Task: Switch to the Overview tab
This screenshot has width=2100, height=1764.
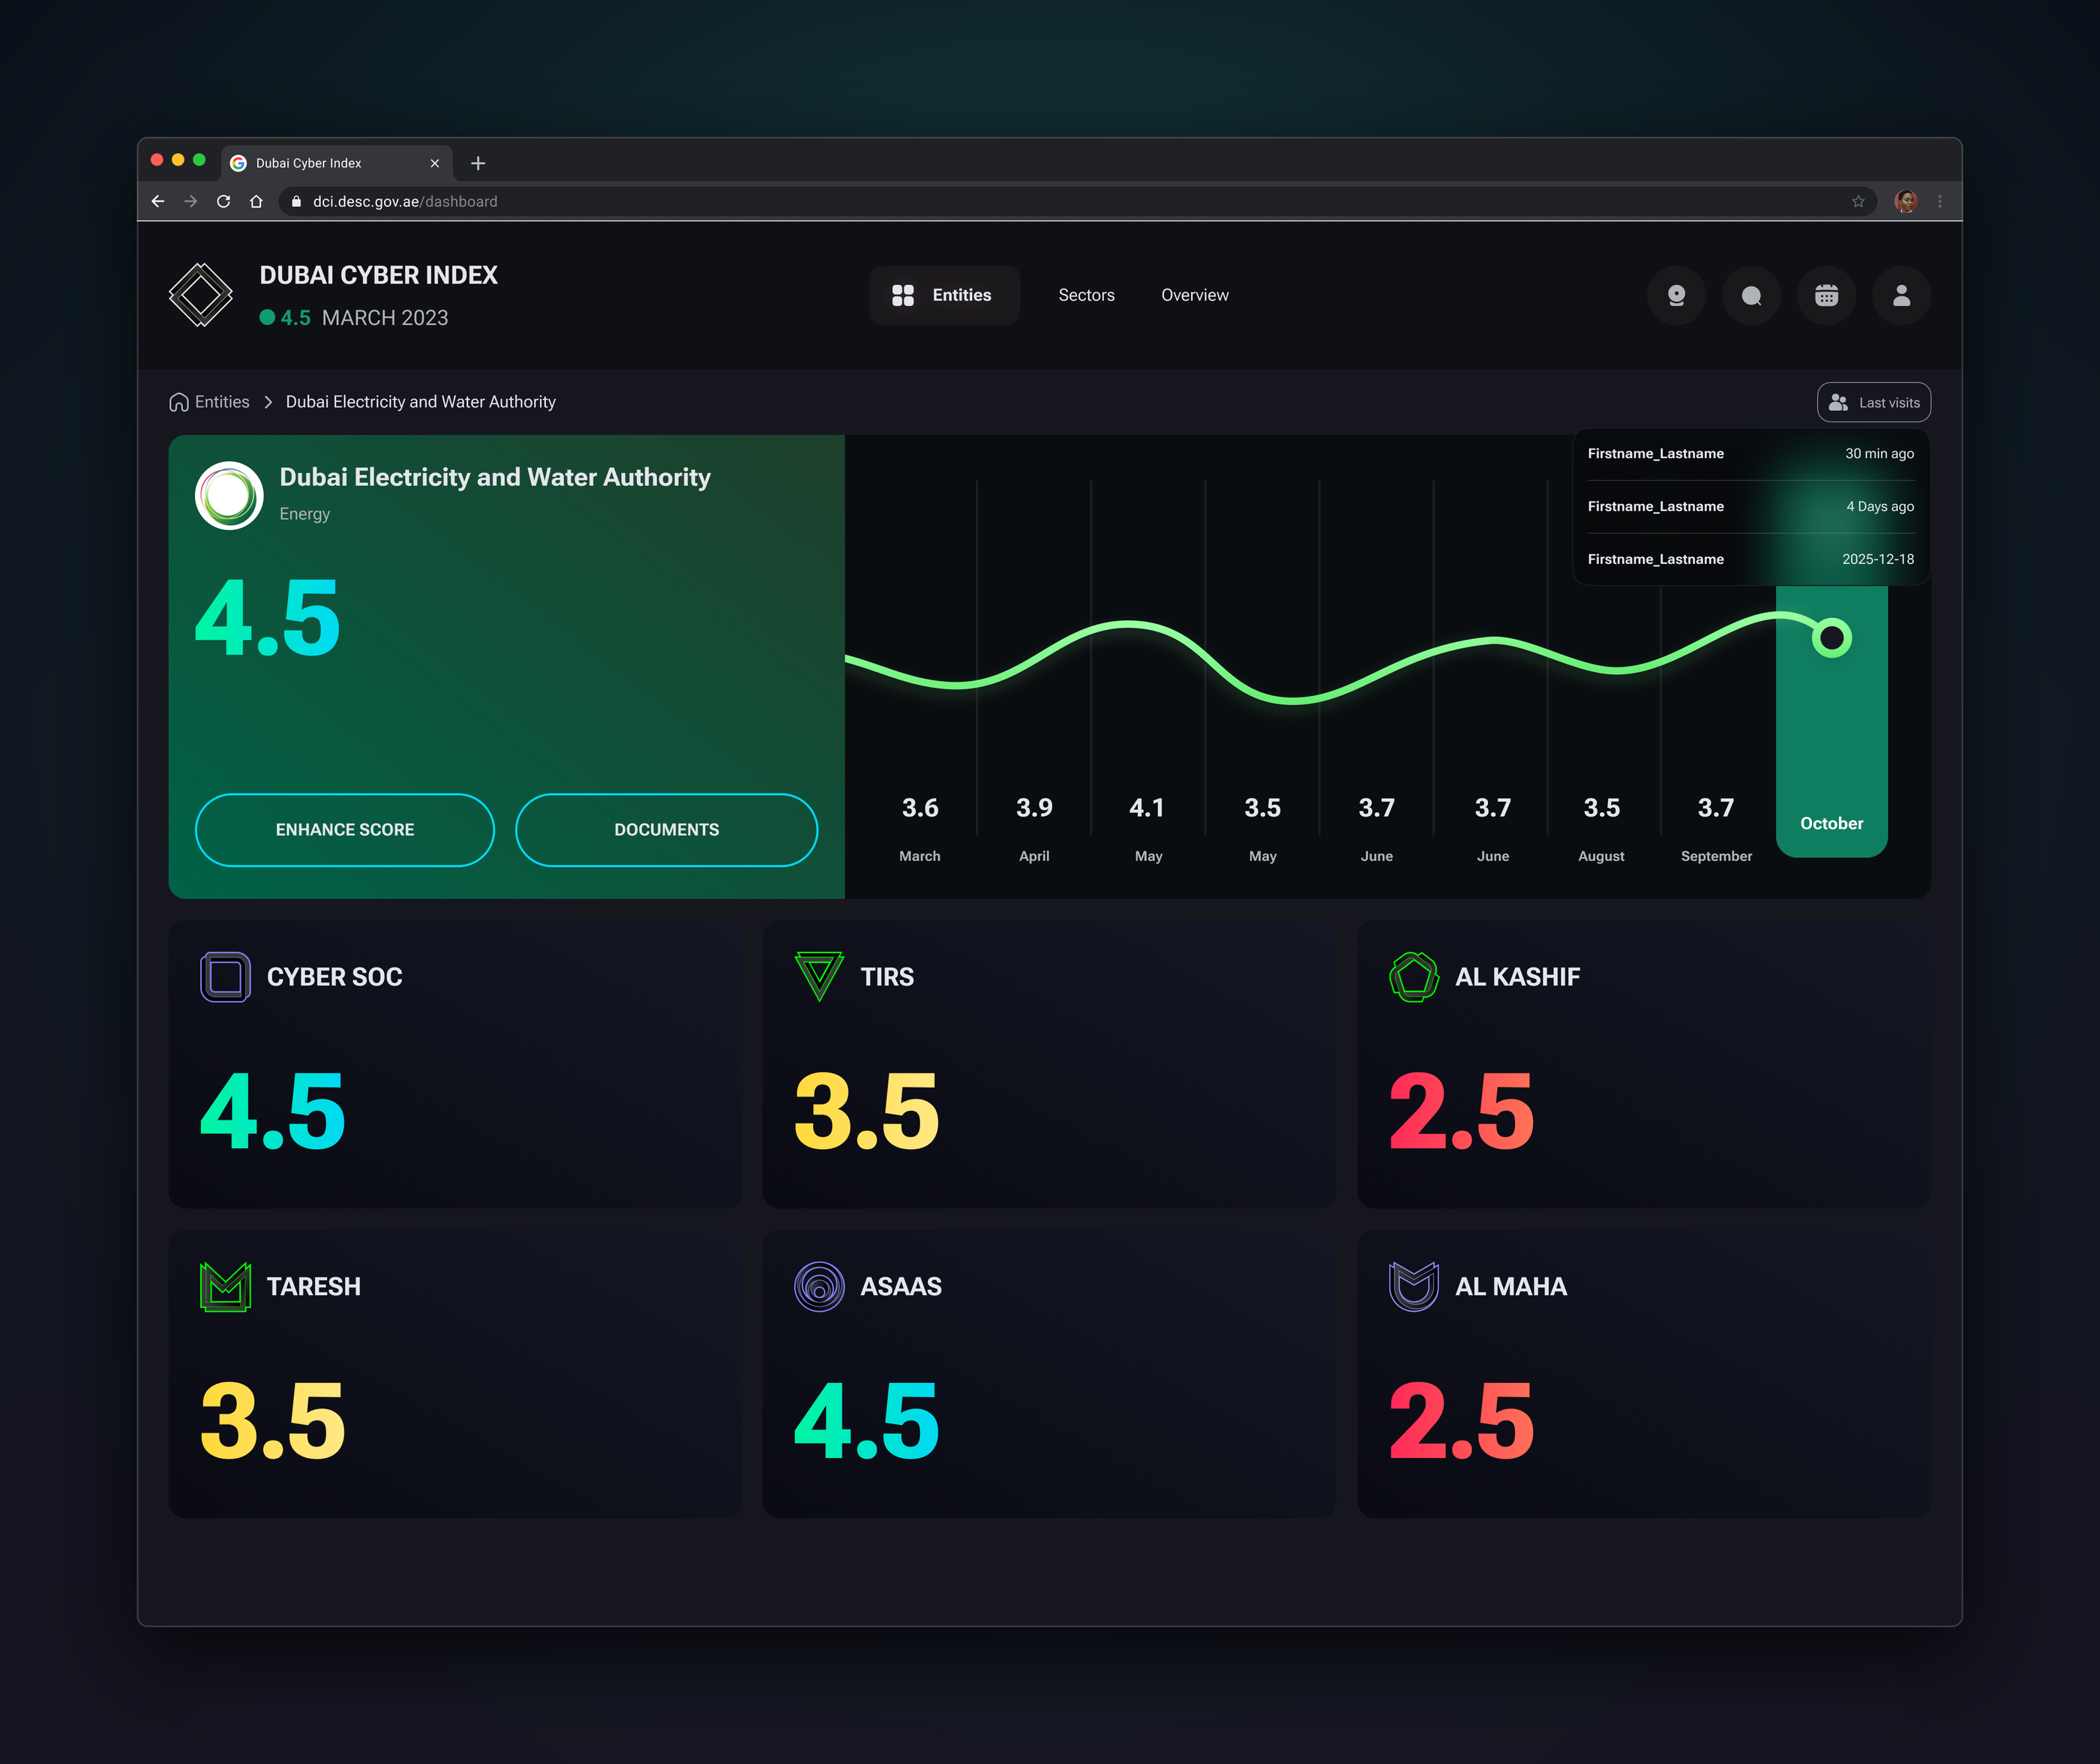Action: [1195, 295]
